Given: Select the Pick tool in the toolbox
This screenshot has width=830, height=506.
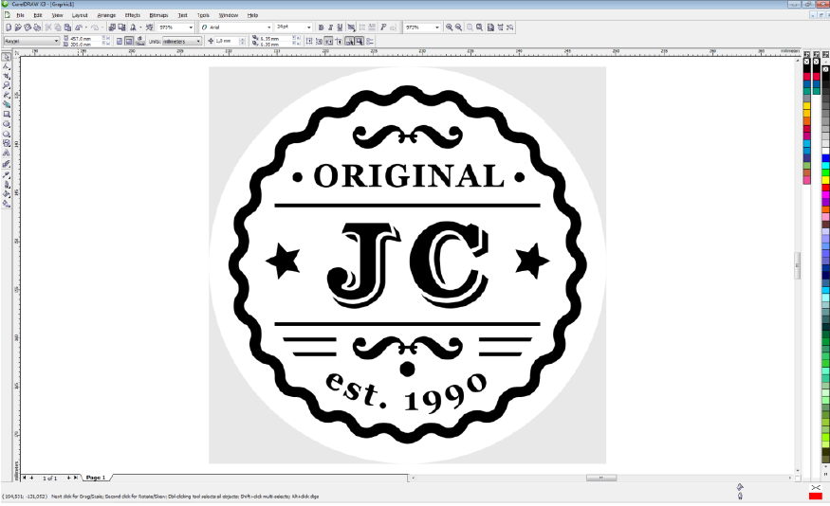Looking at the screenshot, I should (7, 57).
